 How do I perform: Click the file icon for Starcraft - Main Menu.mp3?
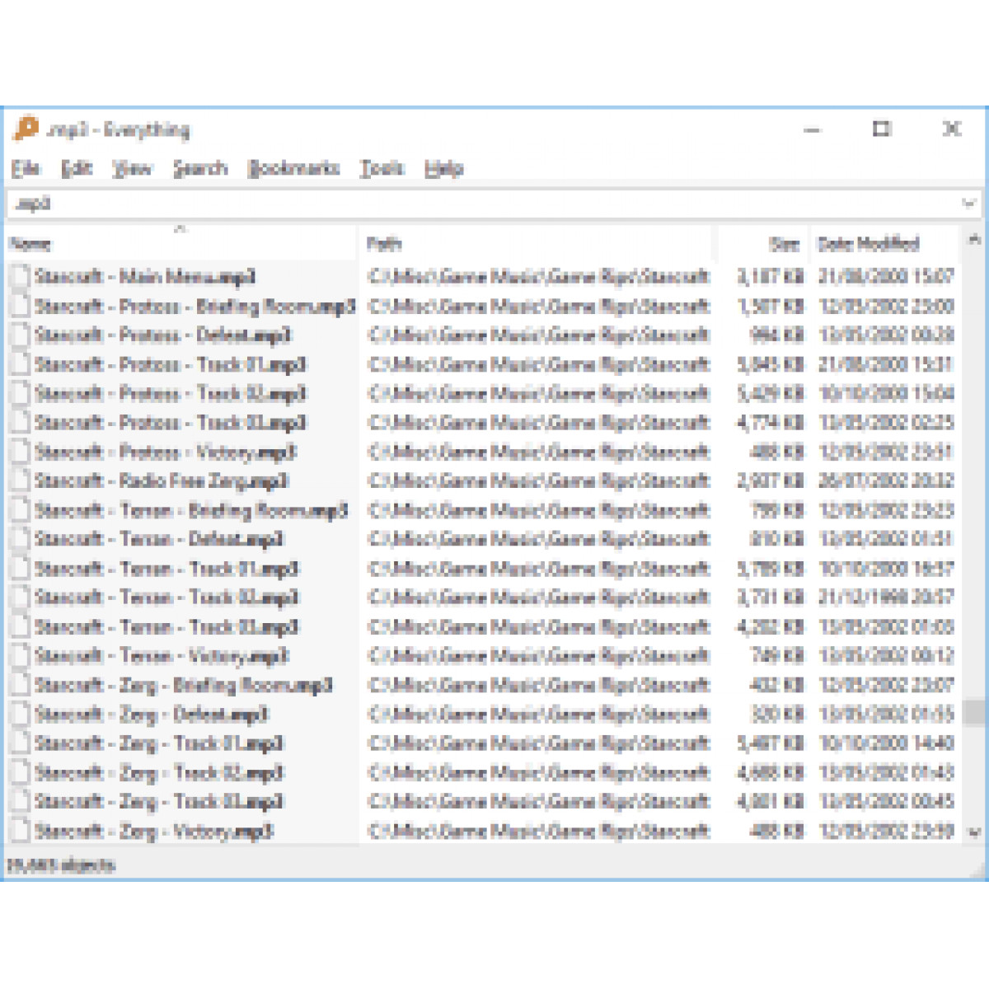pos(21,277)
